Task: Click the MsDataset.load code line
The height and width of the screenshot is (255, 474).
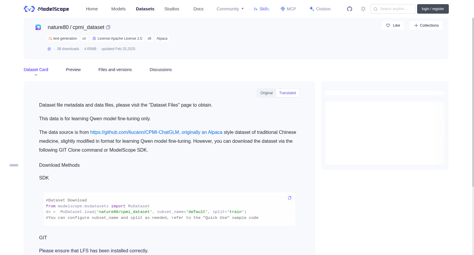Action: point(146,212)
